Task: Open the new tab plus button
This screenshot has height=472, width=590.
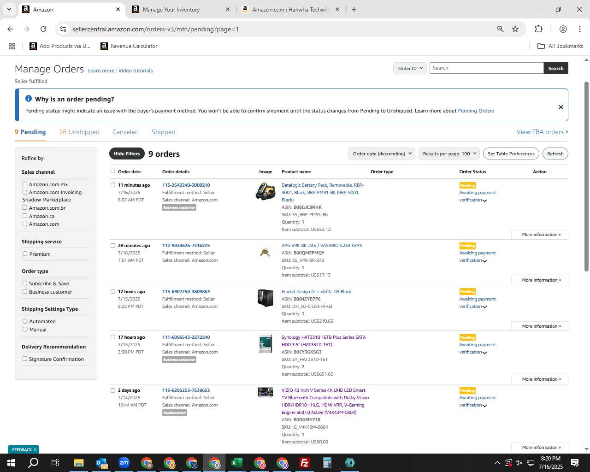Action: point(354,9)
